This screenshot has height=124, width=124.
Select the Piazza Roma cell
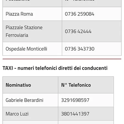coord(32,14)
